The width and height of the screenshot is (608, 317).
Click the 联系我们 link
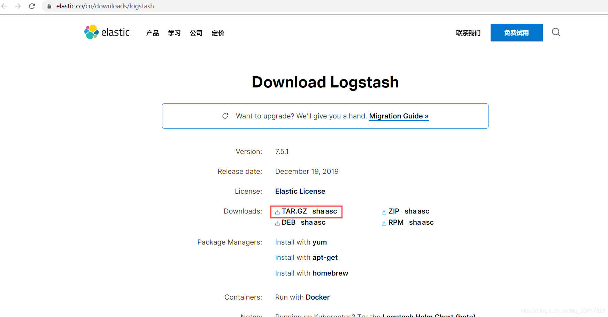(x=468, y=33)
